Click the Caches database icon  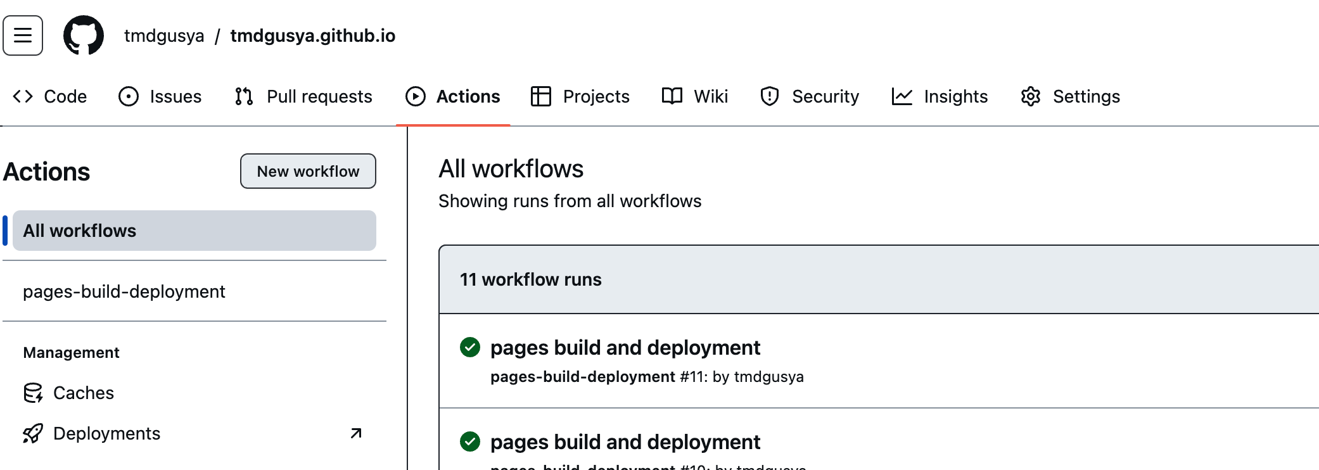33,393
